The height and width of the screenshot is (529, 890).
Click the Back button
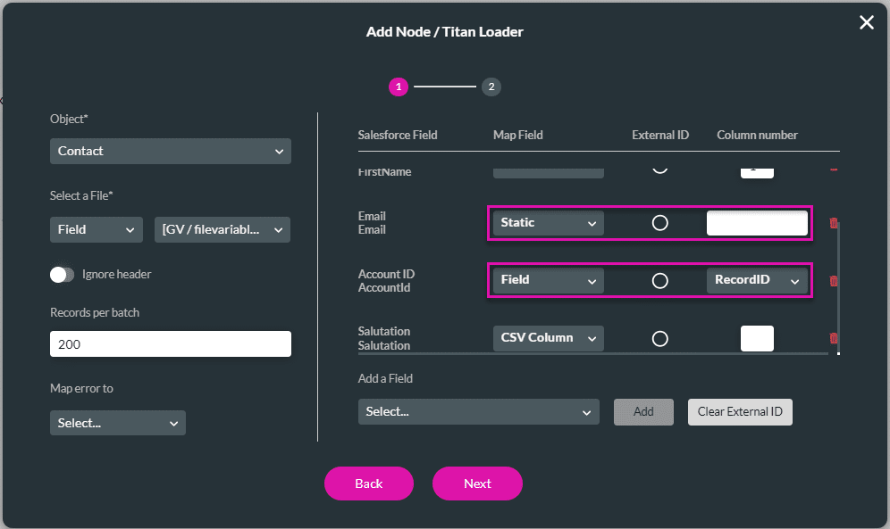pyautogui.click(x=368, y=484)
